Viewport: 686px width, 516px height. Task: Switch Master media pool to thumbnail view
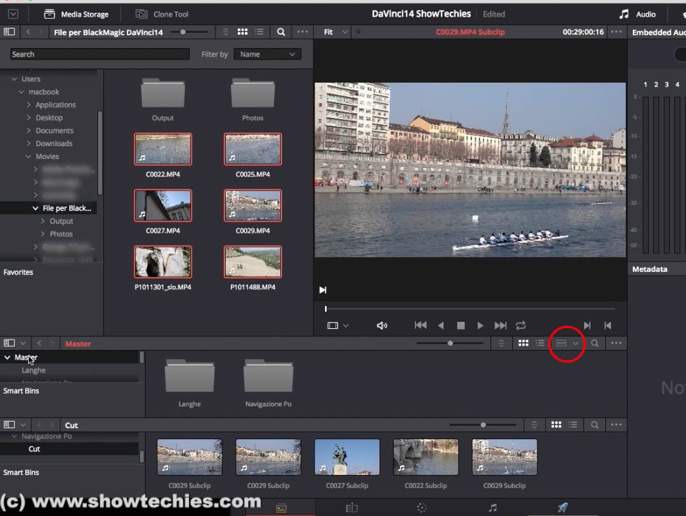click(523, 344)
